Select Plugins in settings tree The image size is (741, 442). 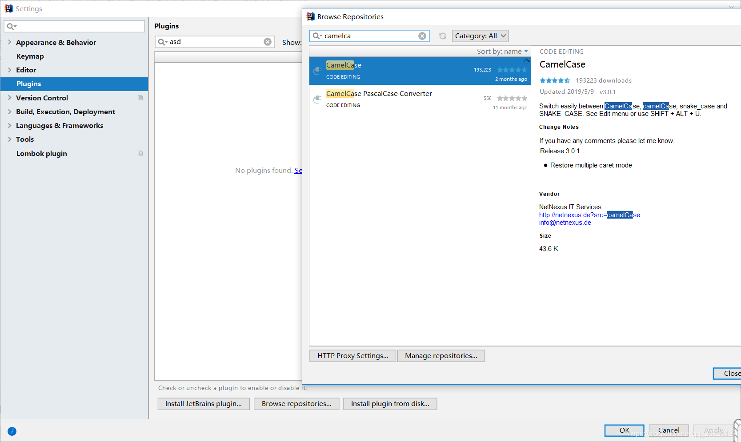click(74, 84)
